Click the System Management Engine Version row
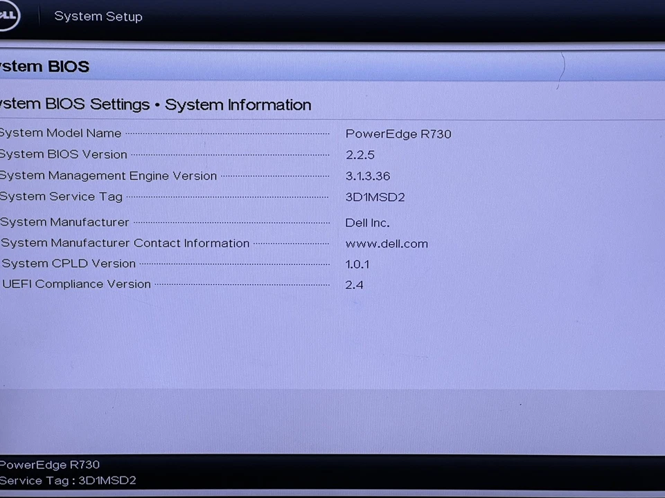This screenshot has width=665, height=498. 108,176
